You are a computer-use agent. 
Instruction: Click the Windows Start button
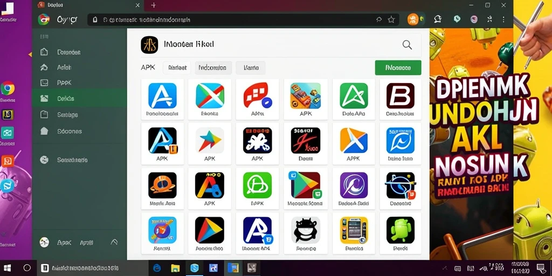tap(8, 268)
